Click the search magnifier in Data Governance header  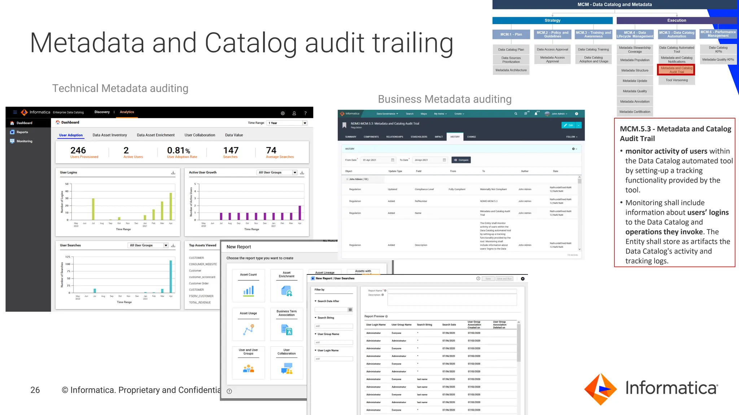click(516, 114)
